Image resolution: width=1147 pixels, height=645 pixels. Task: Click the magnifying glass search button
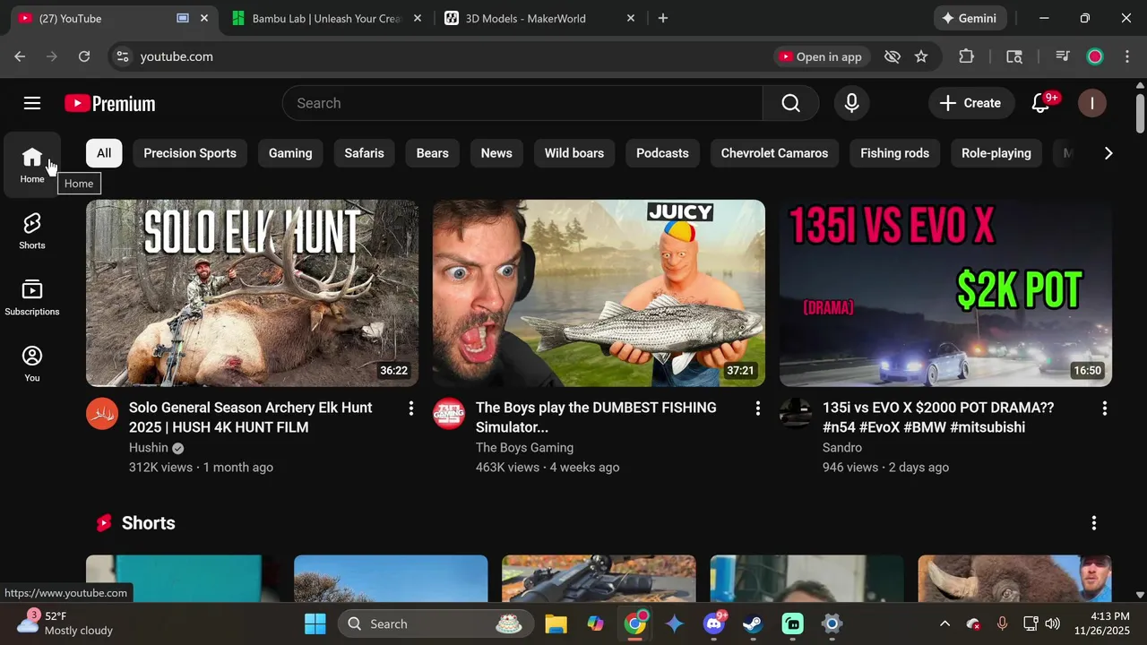[790, 103]
